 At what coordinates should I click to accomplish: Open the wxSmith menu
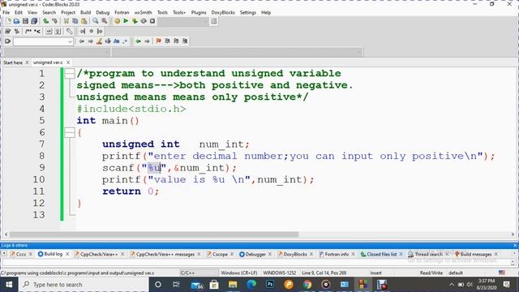pos(143,13)
